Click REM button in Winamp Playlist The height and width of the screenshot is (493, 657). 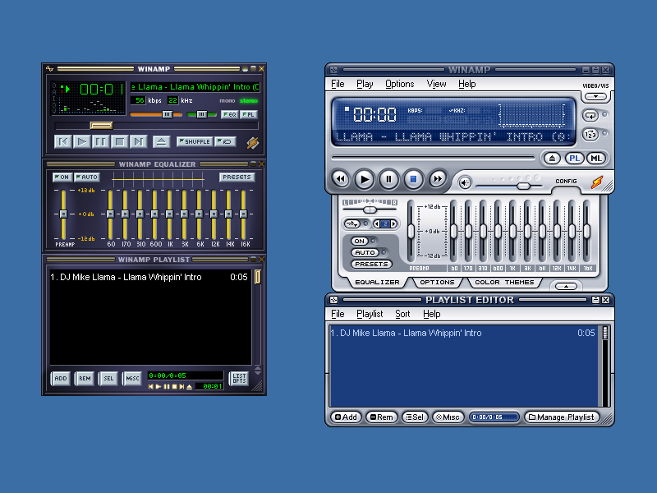[85, 378]
